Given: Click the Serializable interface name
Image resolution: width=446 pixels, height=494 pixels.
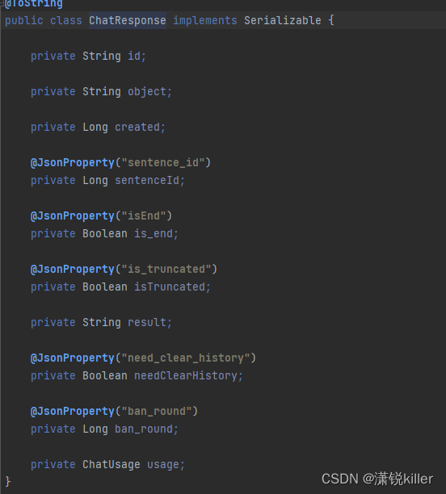Looking at the screenshot, I should pyautogui.click(x=283, y=20).
